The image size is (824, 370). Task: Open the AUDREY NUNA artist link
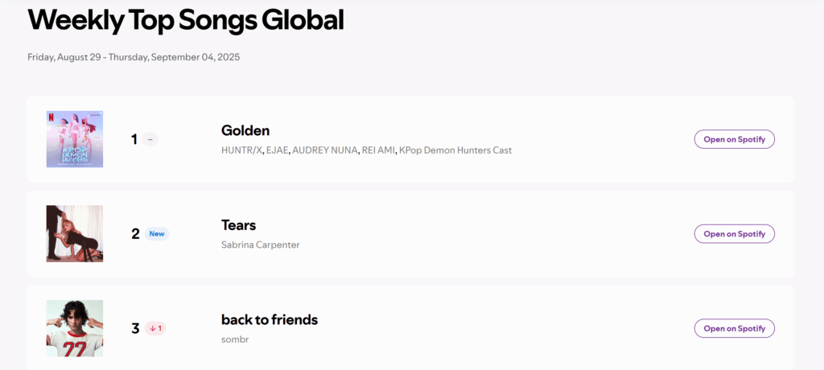[325, 150]
